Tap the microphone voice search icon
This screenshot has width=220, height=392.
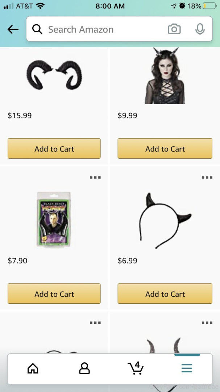[200, 29]
